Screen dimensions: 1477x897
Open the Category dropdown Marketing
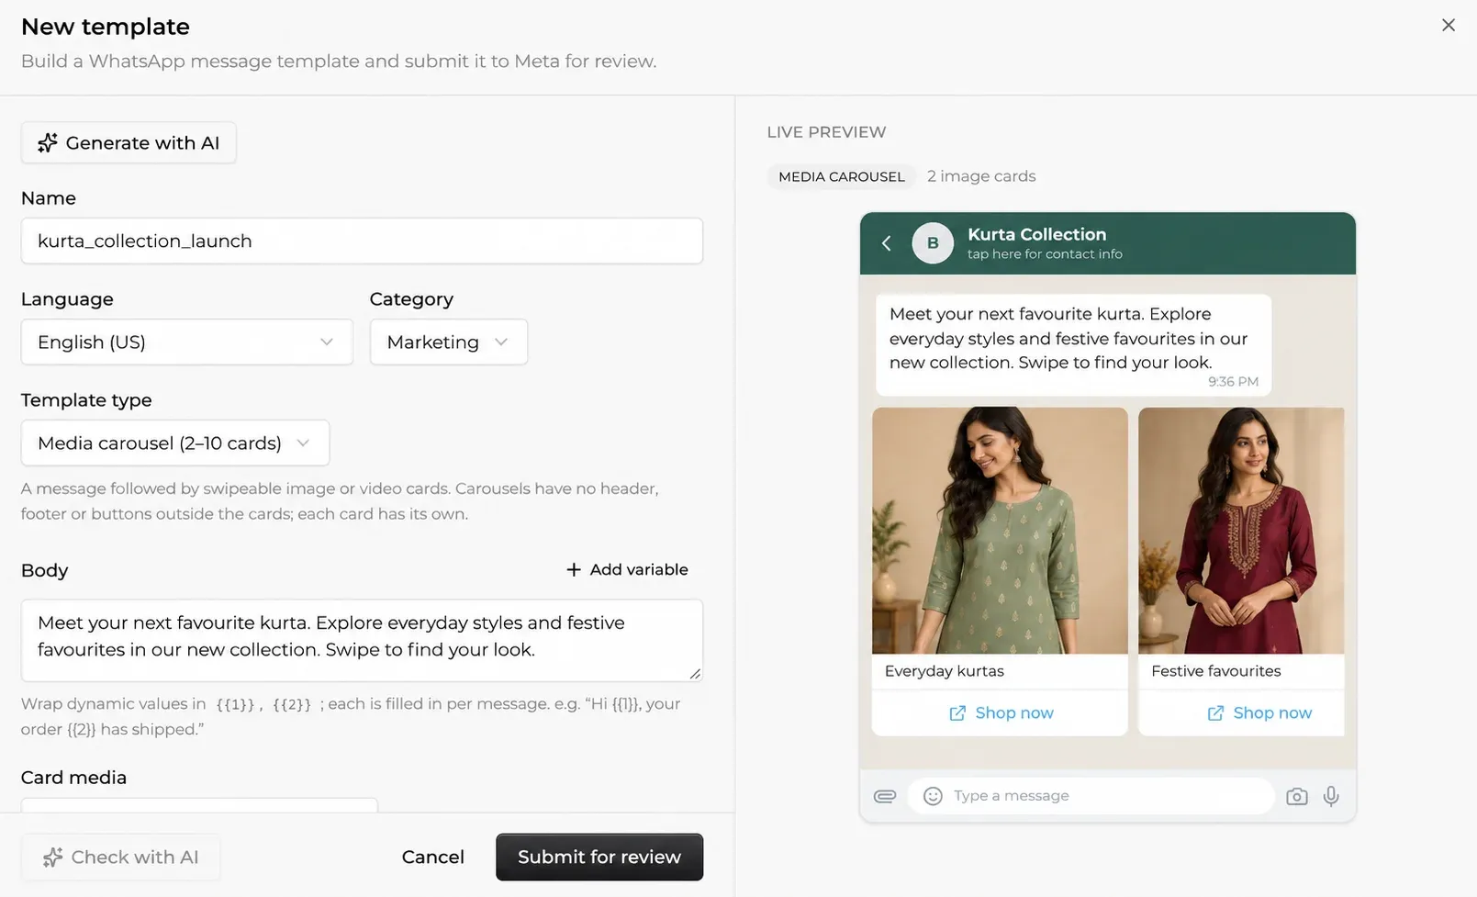click(448, 342)
